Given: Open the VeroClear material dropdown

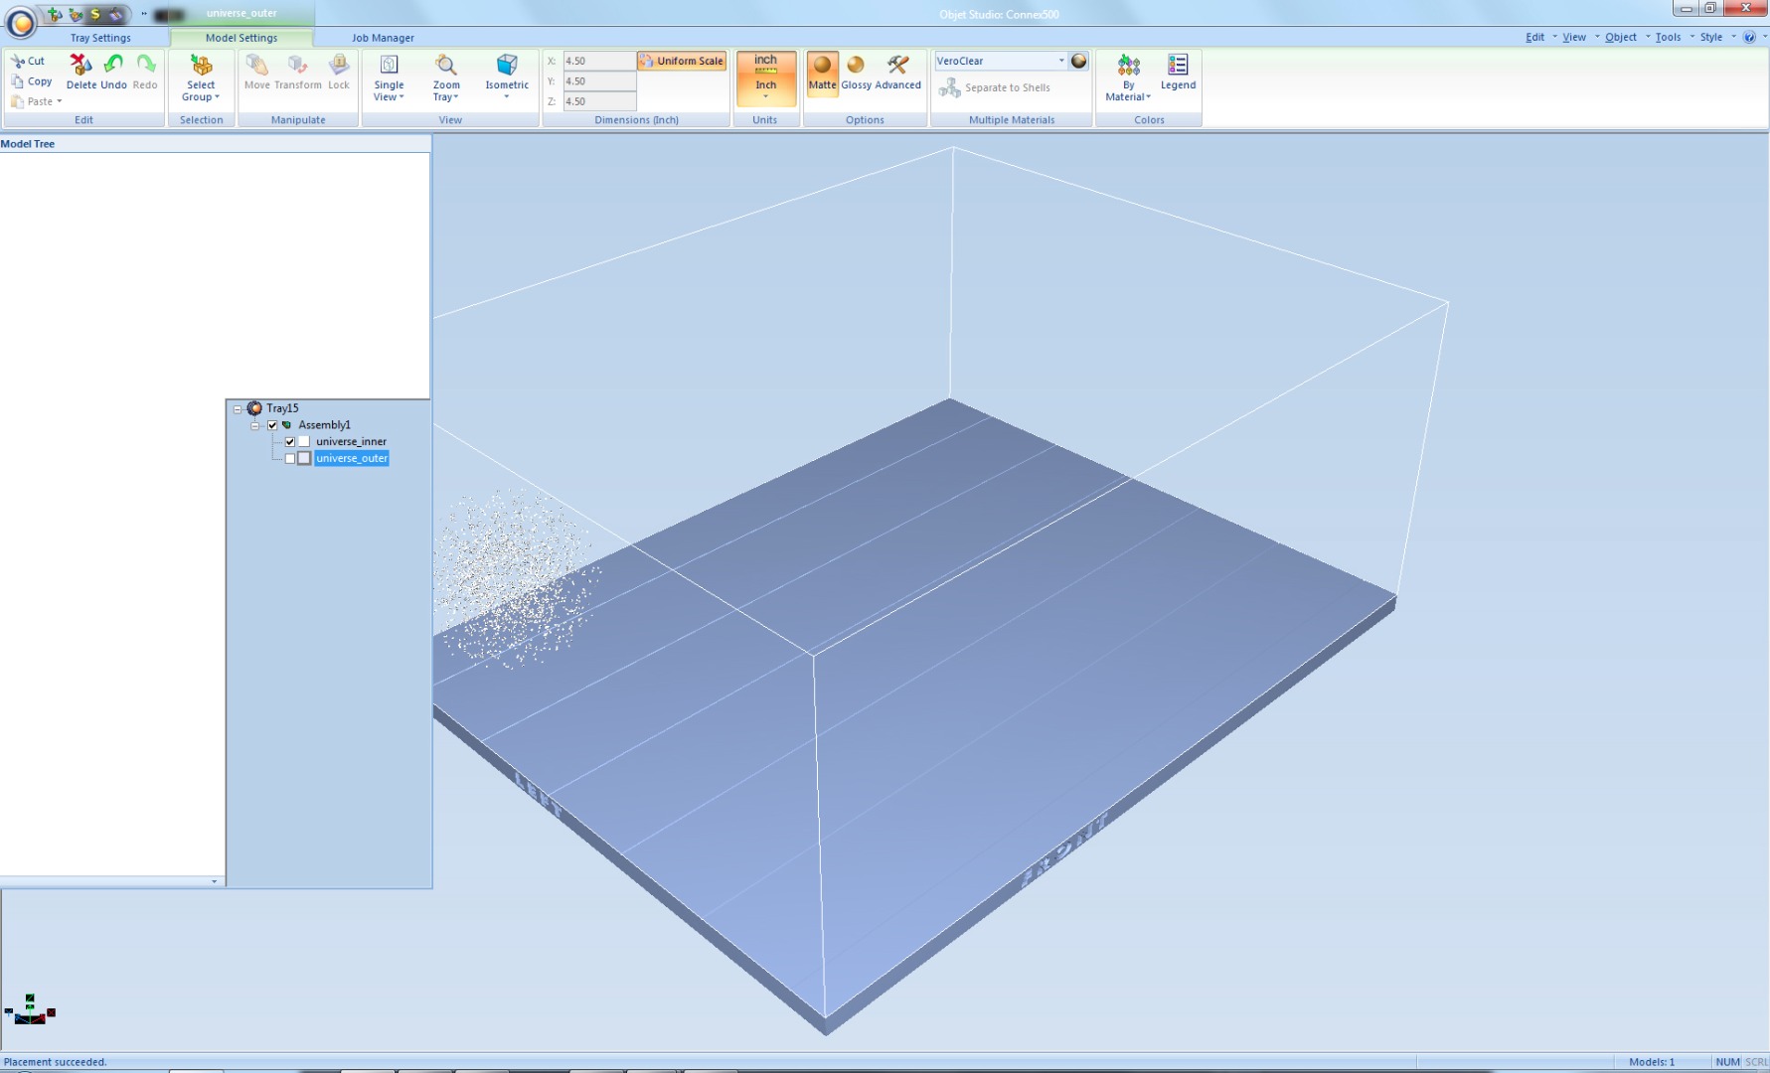Looking at the screenshot, I should coord(1061,61).
